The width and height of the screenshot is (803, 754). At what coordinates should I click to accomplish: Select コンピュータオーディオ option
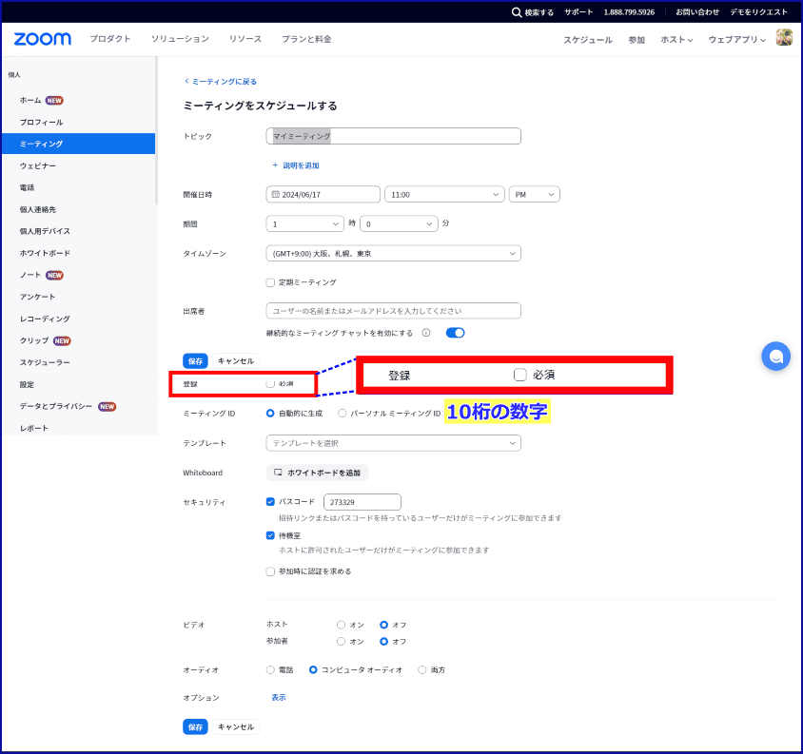point(313,669)
